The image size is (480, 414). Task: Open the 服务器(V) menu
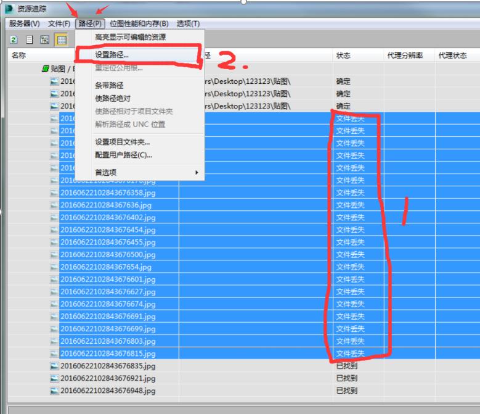[25, 23]
